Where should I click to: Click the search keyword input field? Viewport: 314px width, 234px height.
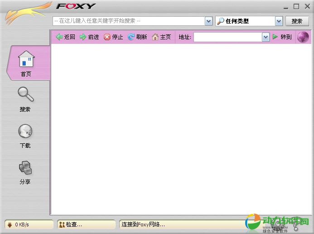click(129, 21)
